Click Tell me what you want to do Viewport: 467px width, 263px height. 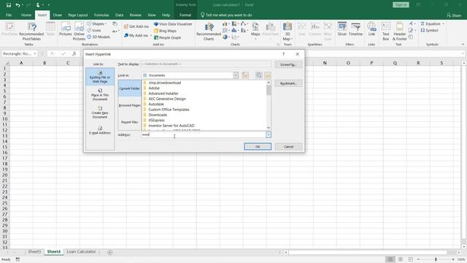pos(226,15)
